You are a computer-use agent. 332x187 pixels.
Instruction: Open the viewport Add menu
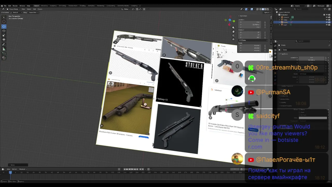pos(34,9)
